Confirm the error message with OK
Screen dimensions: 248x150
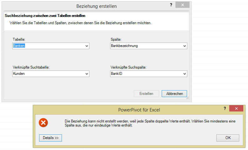point(228,138)
